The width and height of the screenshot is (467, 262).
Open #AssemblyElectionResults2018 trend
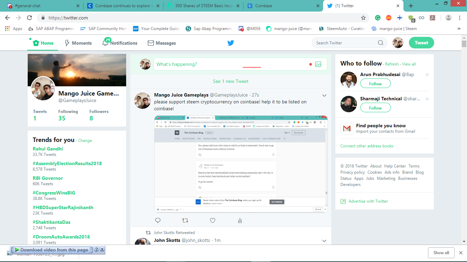[x=67, y=163]
